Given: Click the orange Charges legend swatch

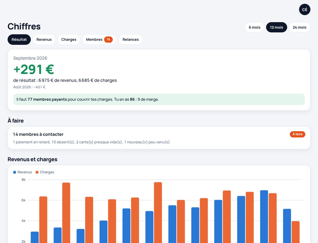Looking at the screenshot, I should pyautogui.click(x=37, y=172).
